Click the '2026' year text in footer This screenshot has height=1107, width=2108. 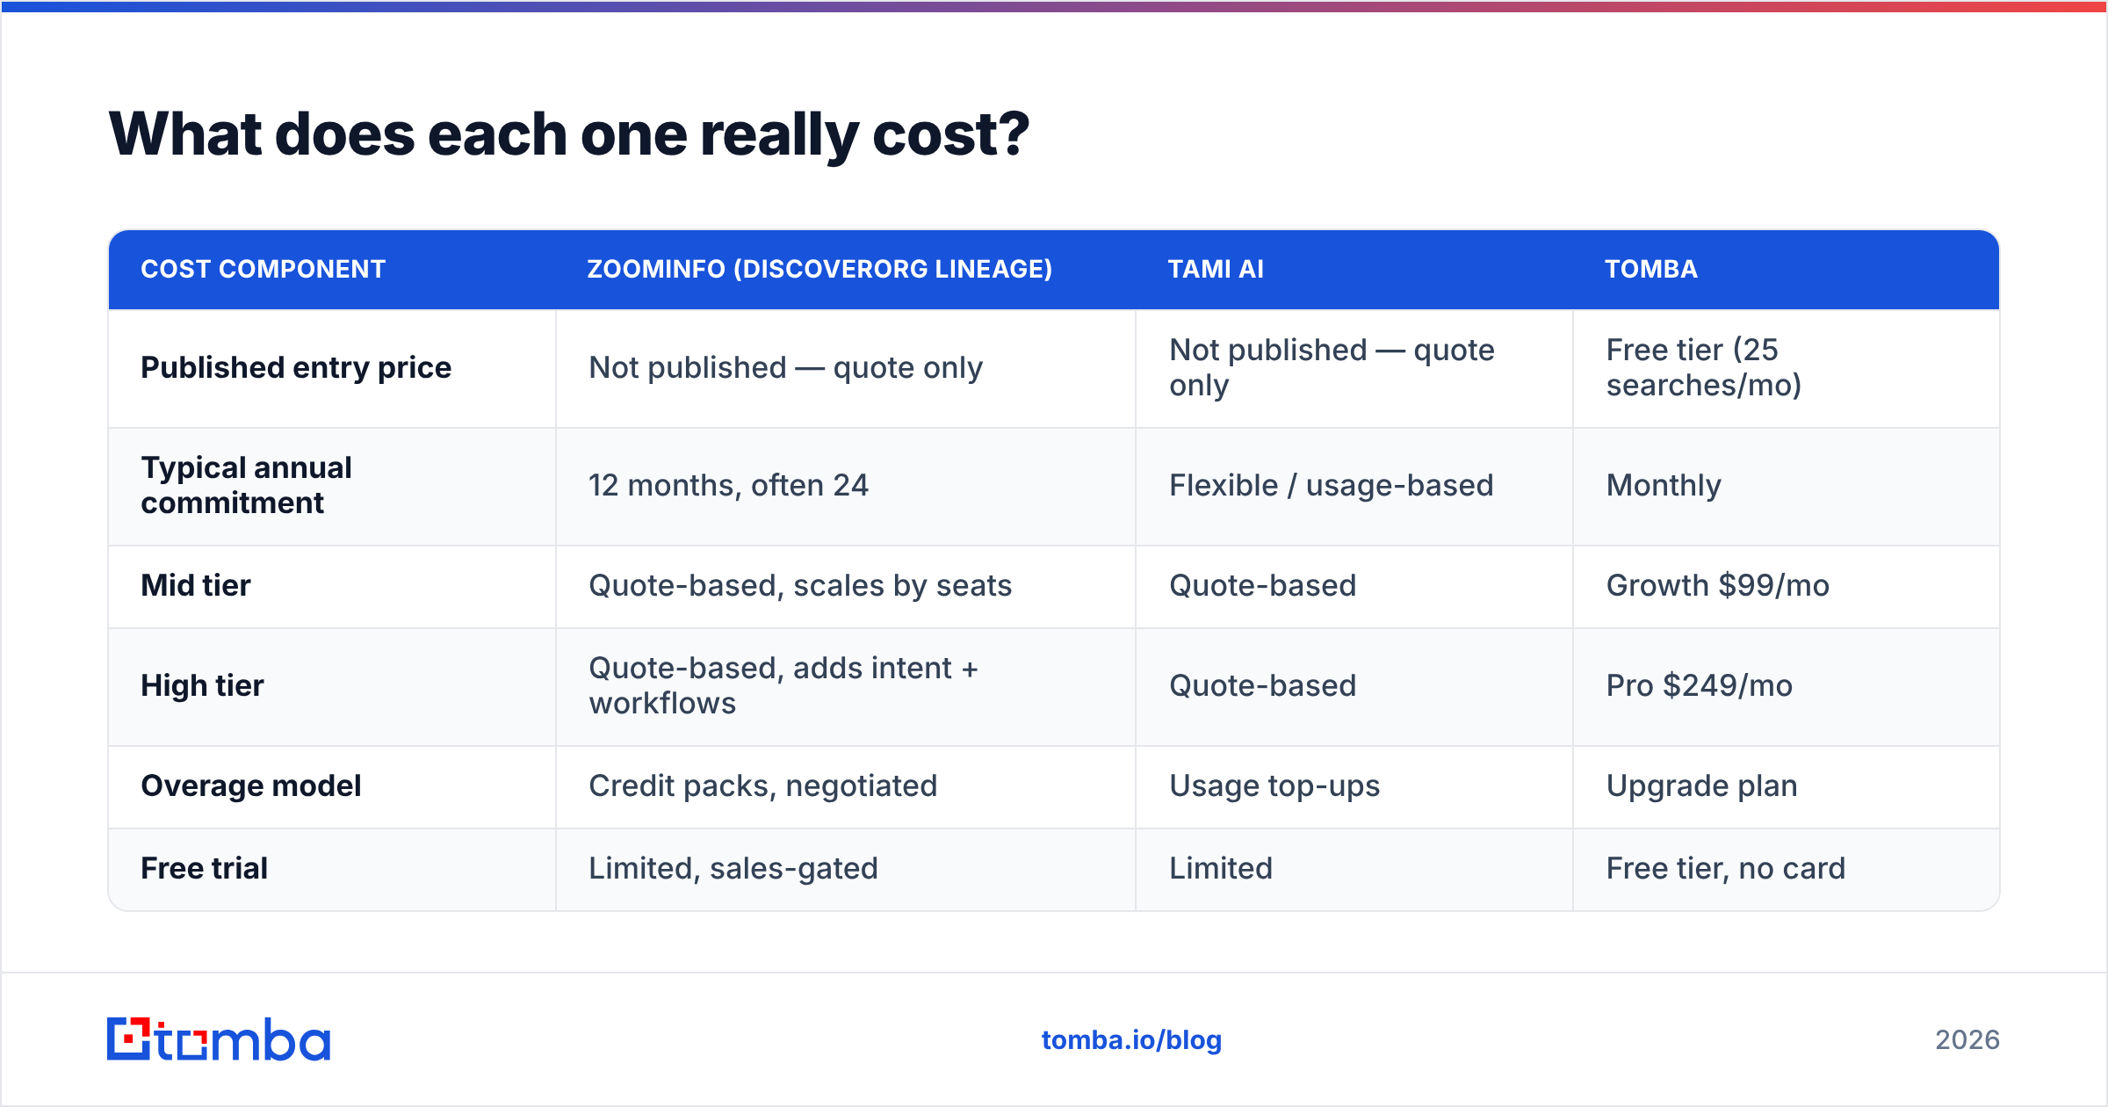[x=1967, y=1040]
